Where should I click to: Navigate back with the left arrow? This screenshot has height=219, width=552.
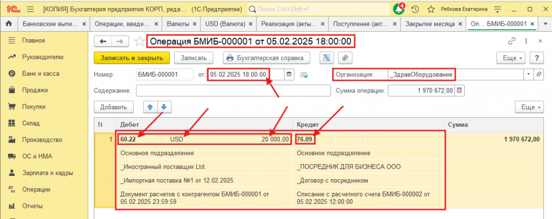coord(103,41)
